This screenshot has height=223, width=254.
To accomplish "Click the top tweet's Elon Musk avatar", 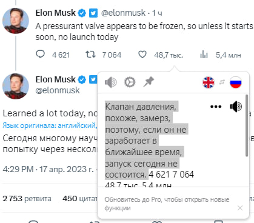I will (16, 21).
